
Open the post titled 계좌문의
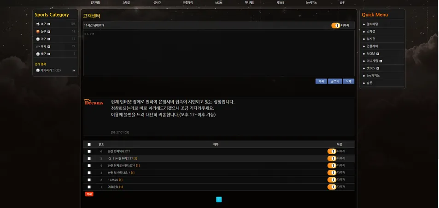[x=113, y=187]
